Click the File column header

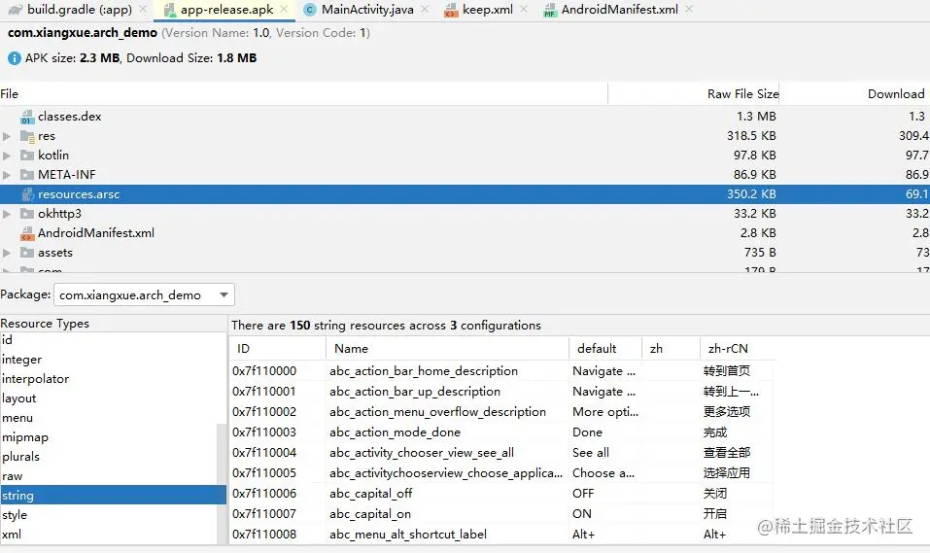pos(303,93)
